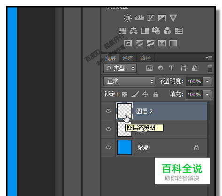This screenshot has width=222, height=196.
Task: Add a Gradient Map adjustment
Action: tap(173, 43)
